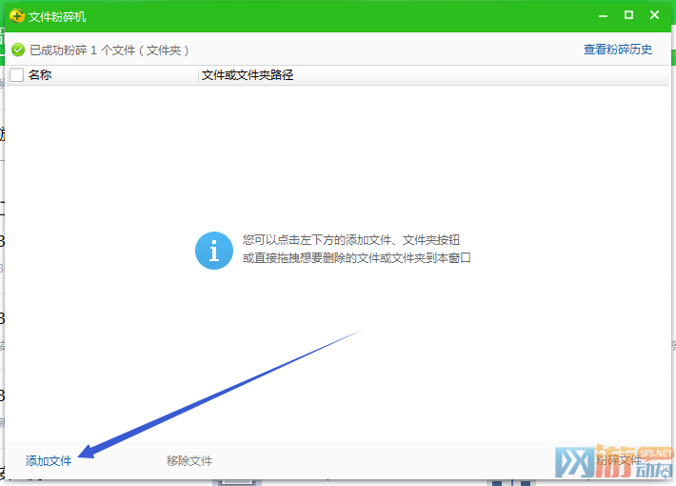
Task: Tick the select-all checkbox beside 名称
Action: (x=16, y=75)
